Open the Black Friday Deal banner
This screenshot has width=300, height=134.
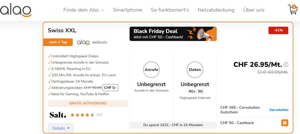click(173, 34)
